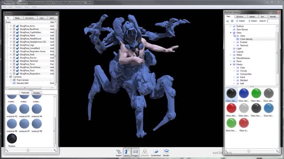Open the Environment tab in KeyShot Library
The width and height of the screenshot is (284, 159).
coord(240,17)
